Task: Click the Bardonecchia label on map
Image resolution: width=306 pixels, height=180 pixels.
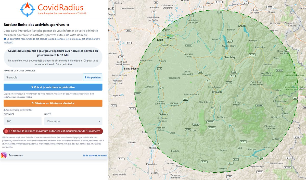Action: 279,101
